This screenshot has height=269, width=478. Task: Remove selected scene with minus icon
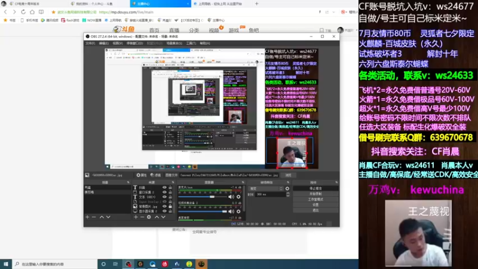94,217
